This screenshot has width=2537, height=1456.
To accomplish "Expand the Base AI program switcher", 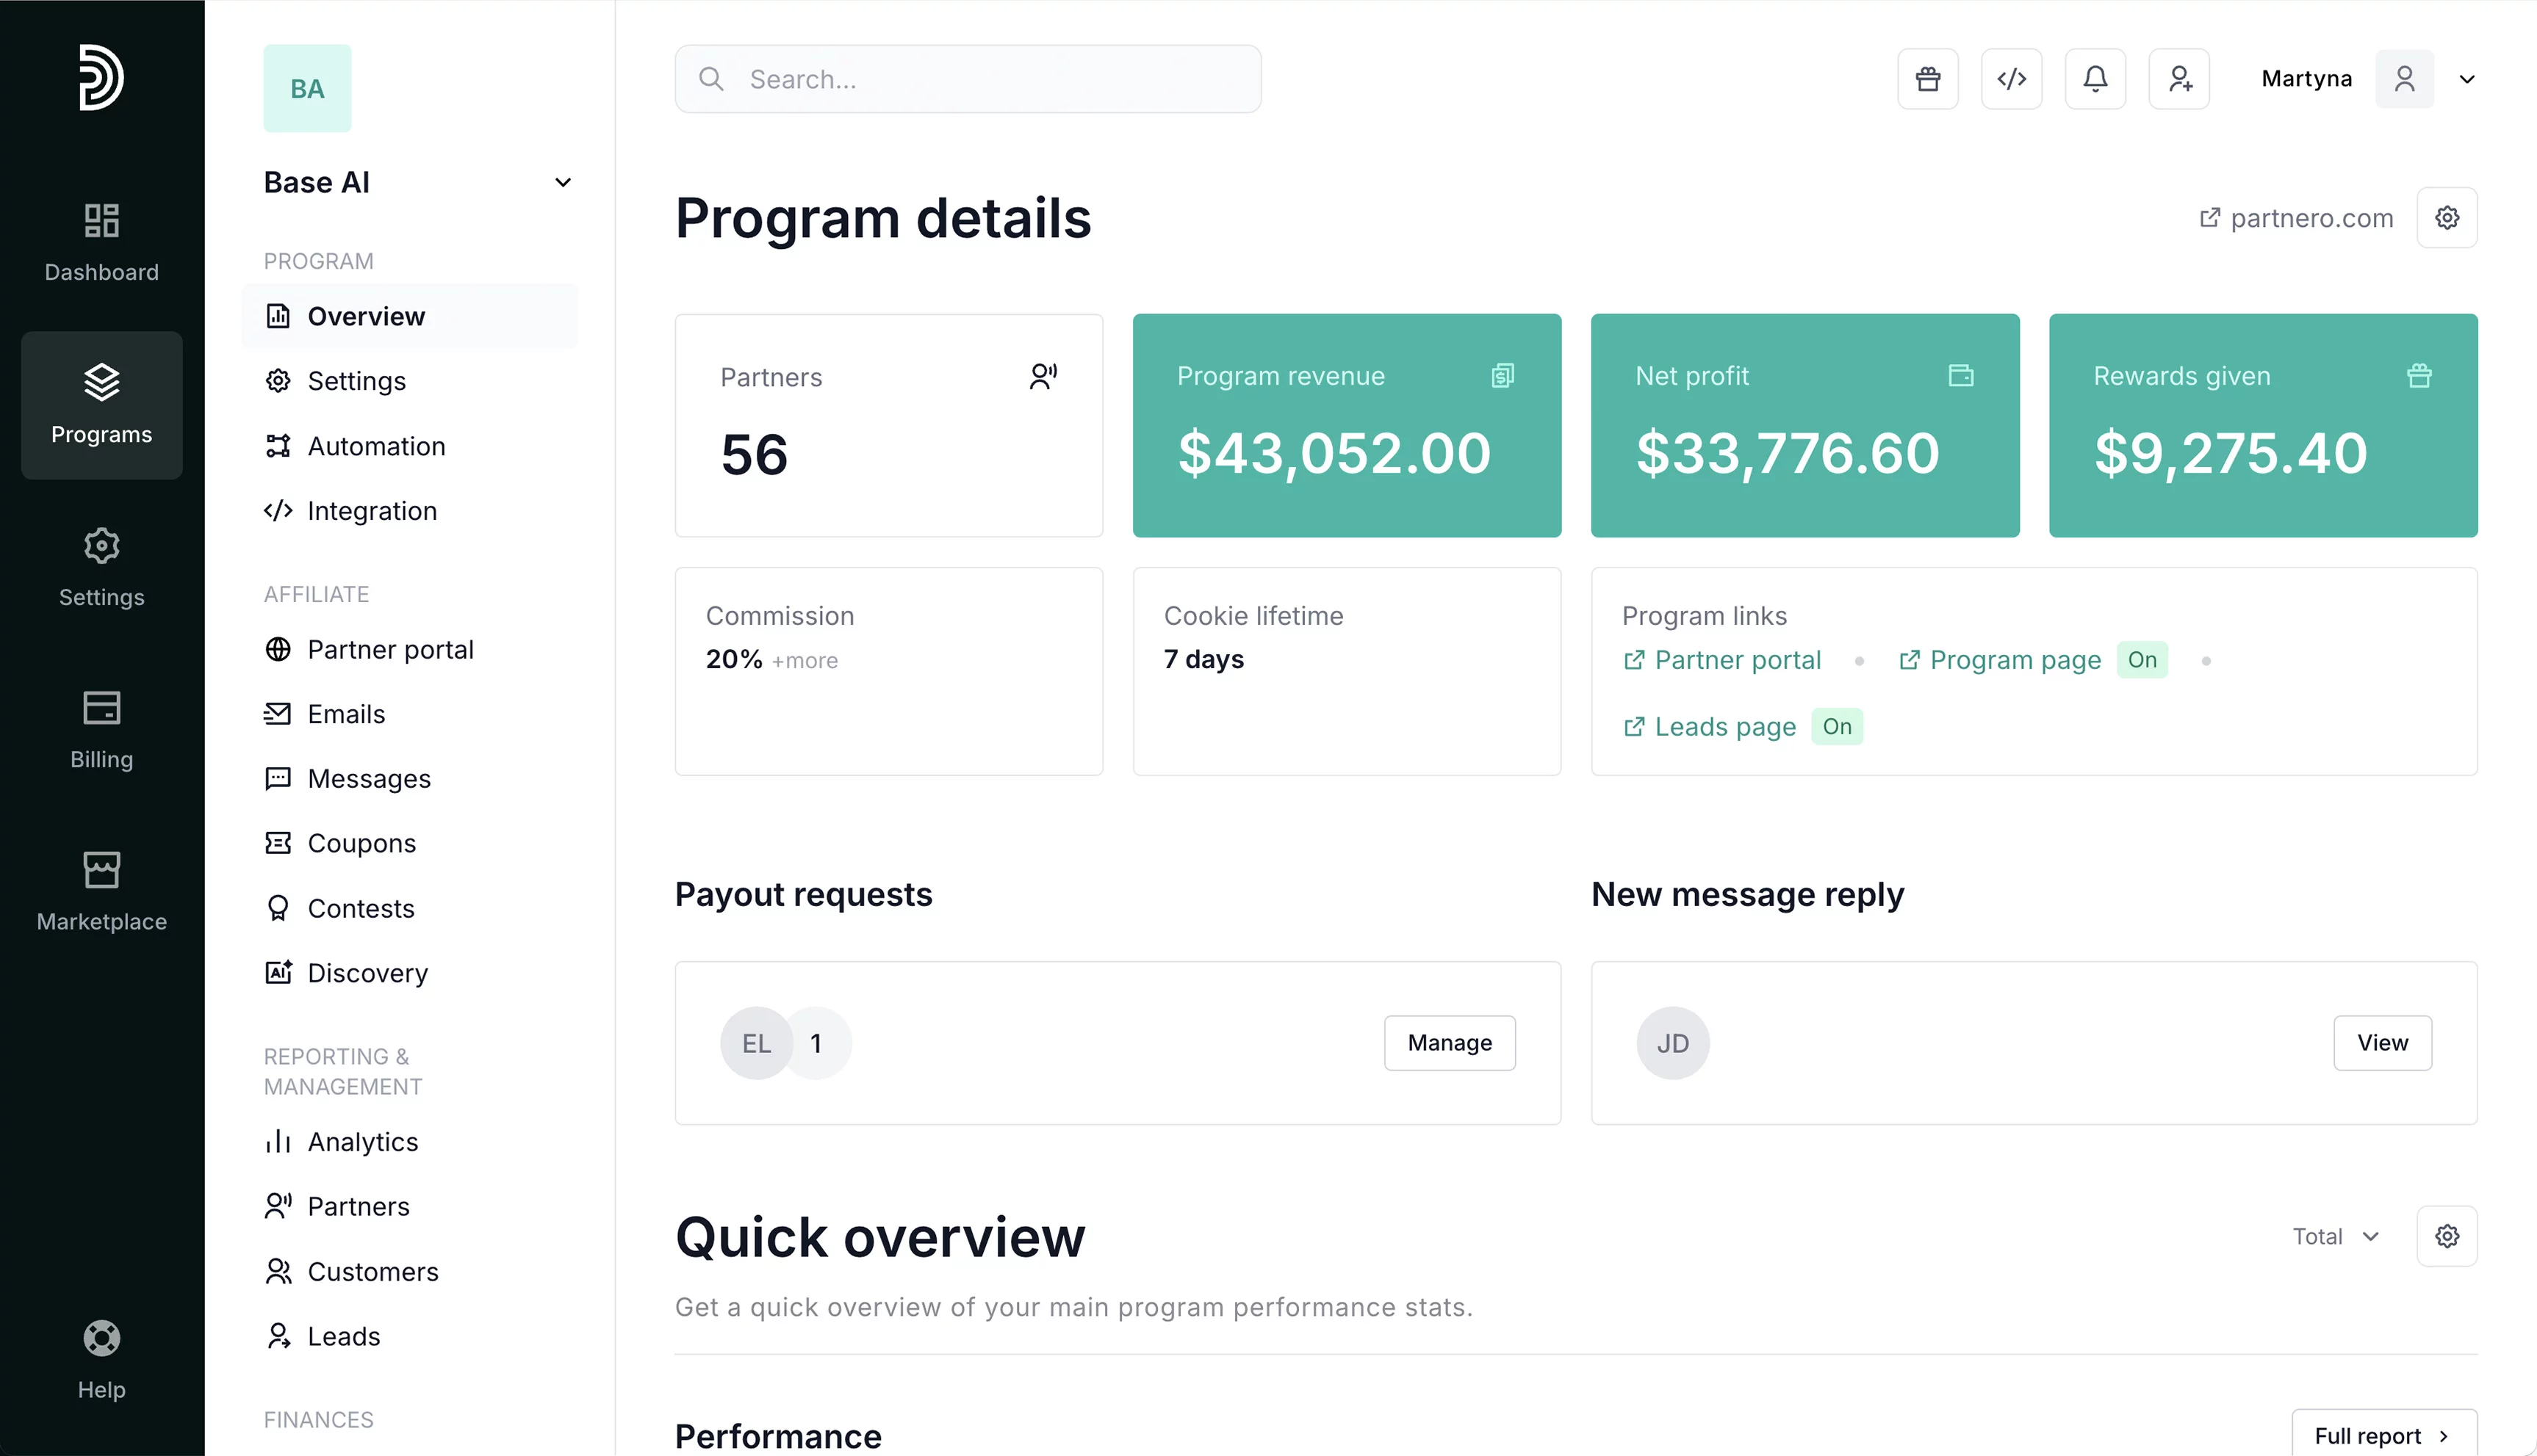I will coord(562,183).
